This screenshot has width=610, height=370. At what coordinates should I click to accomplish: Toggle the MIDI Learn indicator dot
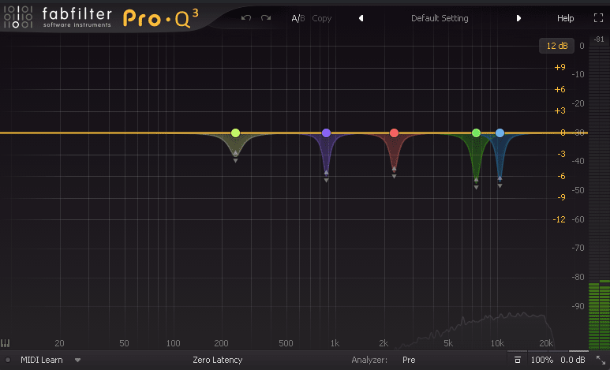8,360
